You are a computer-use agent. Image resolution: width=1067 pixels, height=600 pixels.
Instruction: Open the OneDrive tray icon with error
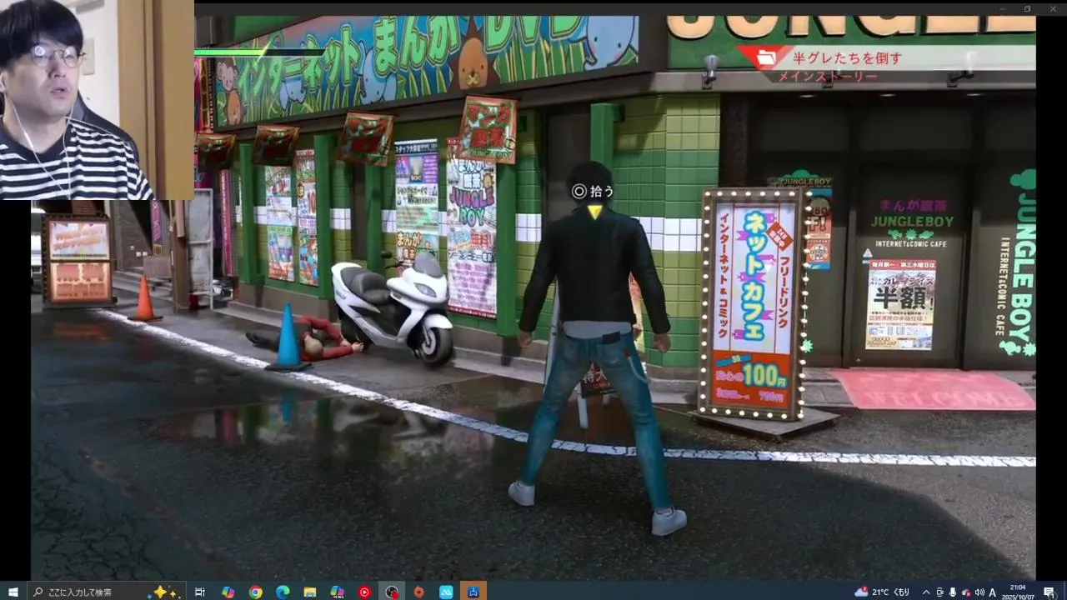click(965, 592)
